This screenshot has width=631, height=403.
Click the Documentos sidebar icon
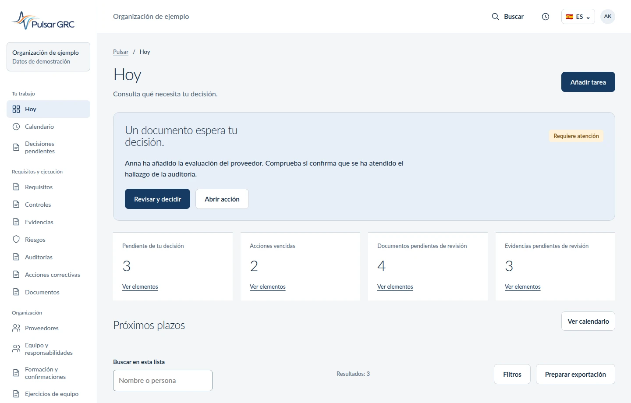[x=16, y=292]
